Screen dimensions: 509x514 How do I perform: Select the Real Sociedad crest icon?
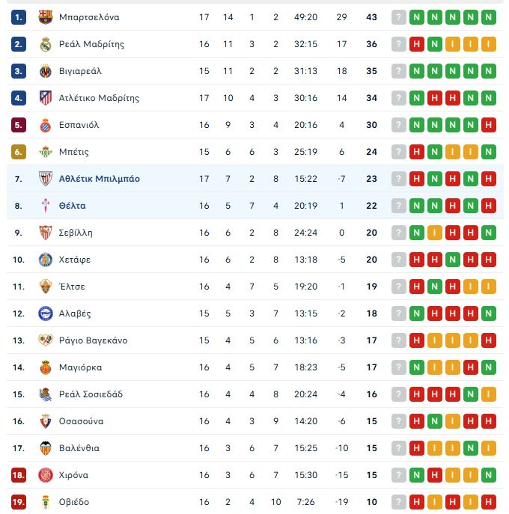click(46, 394)
